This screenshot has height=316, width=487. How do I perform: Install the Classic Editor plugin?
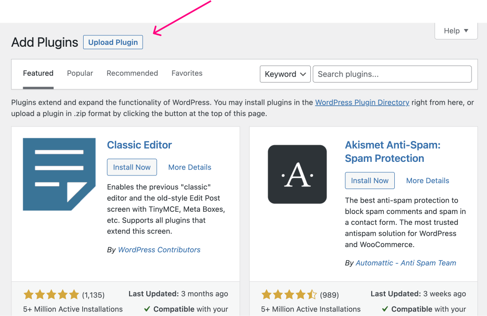pyautogui.click(x=132, y=167)
